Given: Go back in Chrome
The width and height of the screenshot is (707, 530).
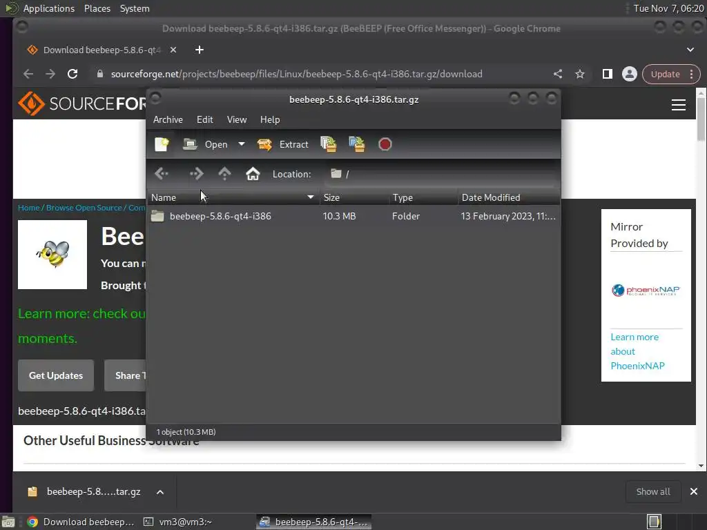Looking at the screenshot, I should point(28,74).
